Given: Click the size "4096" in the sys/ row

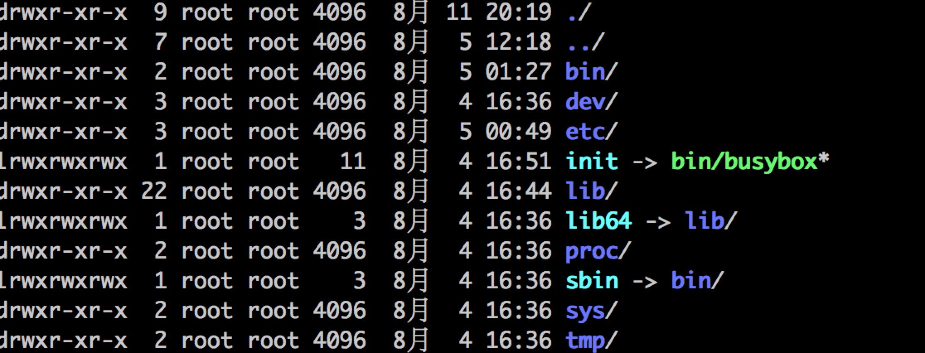Looking at the screenshot, I should click(x=339, y=310).
